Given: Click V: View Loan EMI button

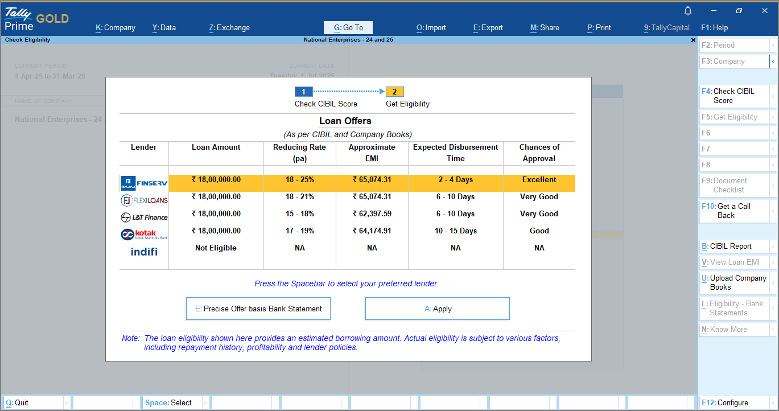Looking at the screenshot, I should click(x=735, y=262).
